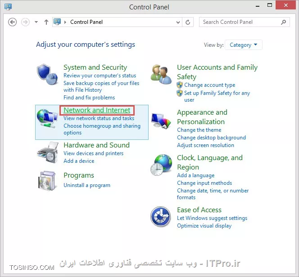Click the shield icon beside Change account type
This screenshot has width=299, height=277.
click(x=180, y=85)
